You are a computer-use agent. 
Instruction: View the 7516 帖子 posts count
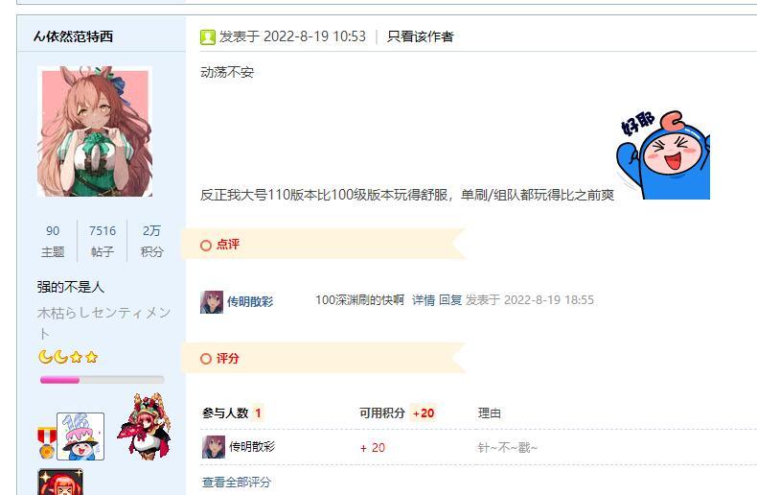pos(103,241)
